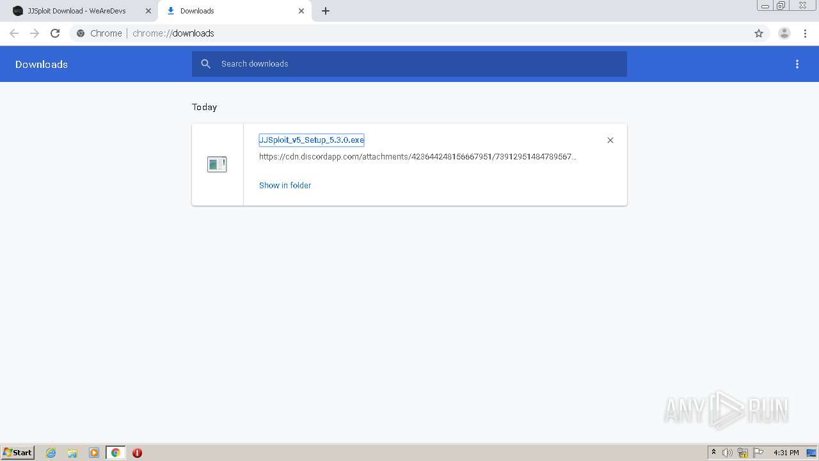Close the JJSploit Download tab
The width and height of the screenshot is (819, 461).
click(x=148, y=11)
